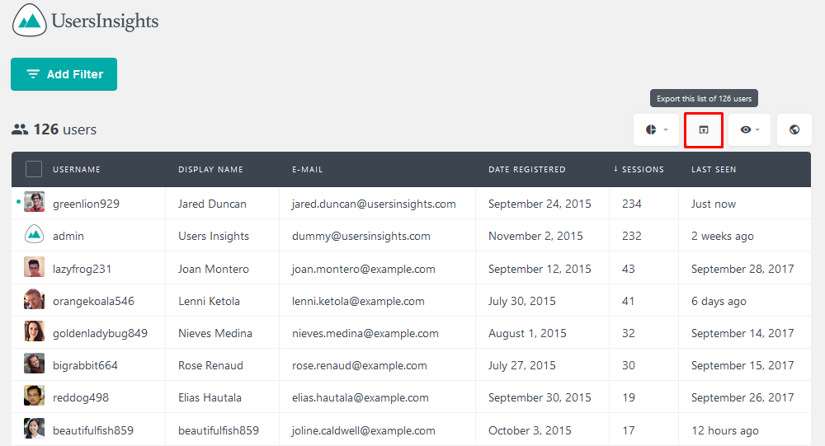Open the map view globe icon
Viewport: 825px width, 446px height.
click(x=794, y=130)
